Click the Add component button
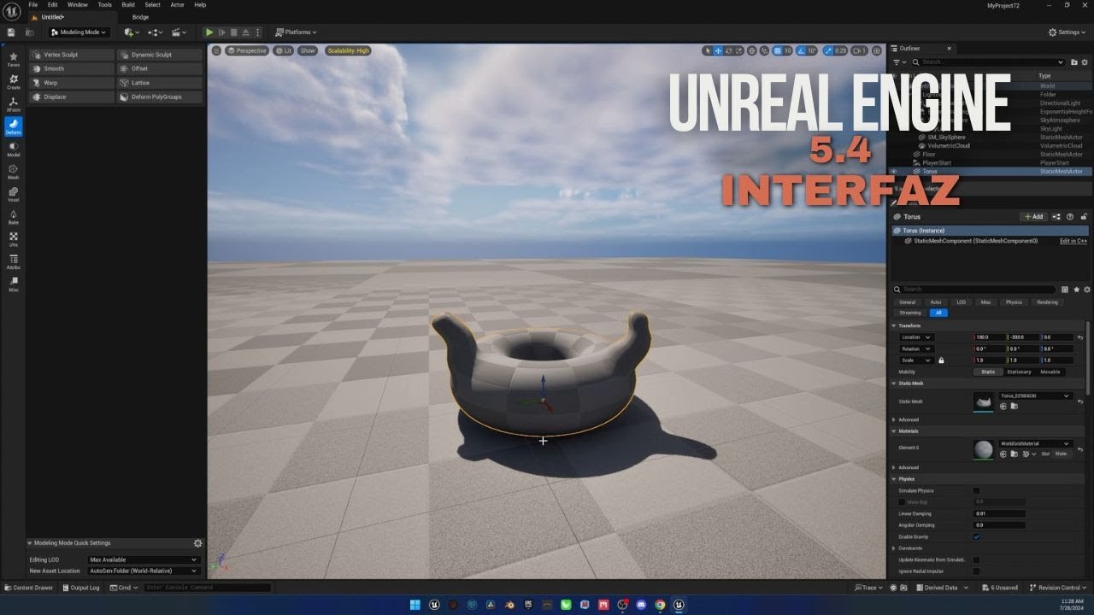 click(1033, 217)
